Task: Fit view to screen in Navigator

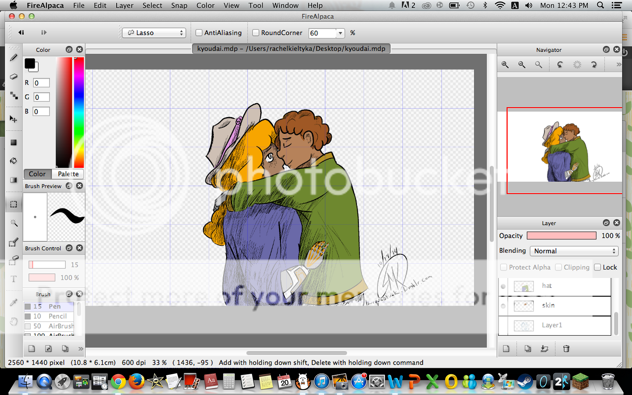Action: click(538, 65)
